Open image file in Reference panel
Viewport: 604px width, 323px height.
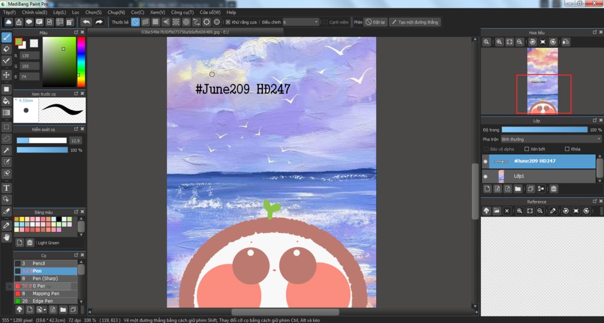pos(497,211)
